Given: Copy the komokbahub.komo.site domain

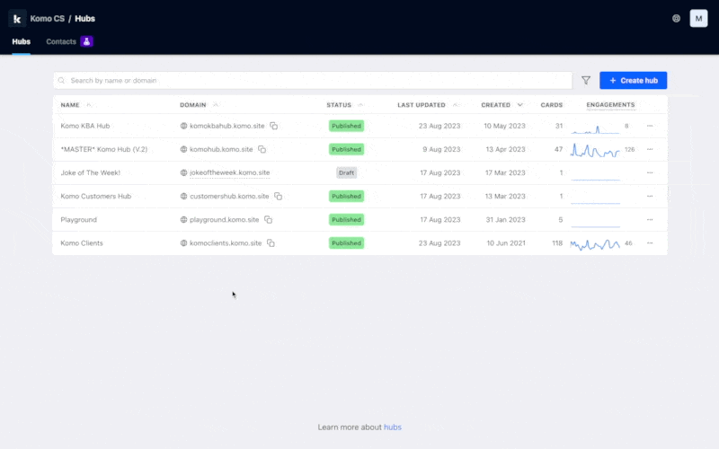Looking at the screenshot, I should coord(274,127).
